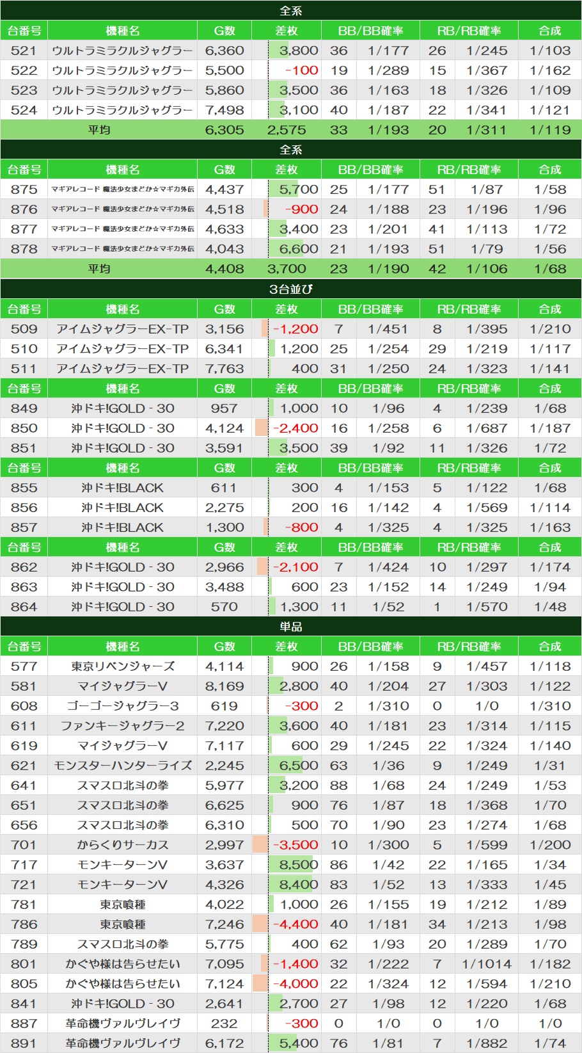This screenshot has height=1053, width=582.
Task: Click 沖ドキ!GOLD-30 name in row 841
Action: (122, 1004)
